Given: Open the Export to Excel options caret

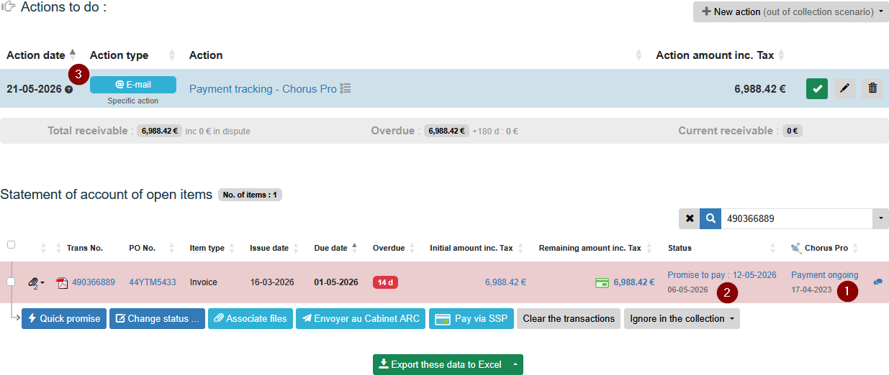Looking at the screenshot, I should (515, 364).
